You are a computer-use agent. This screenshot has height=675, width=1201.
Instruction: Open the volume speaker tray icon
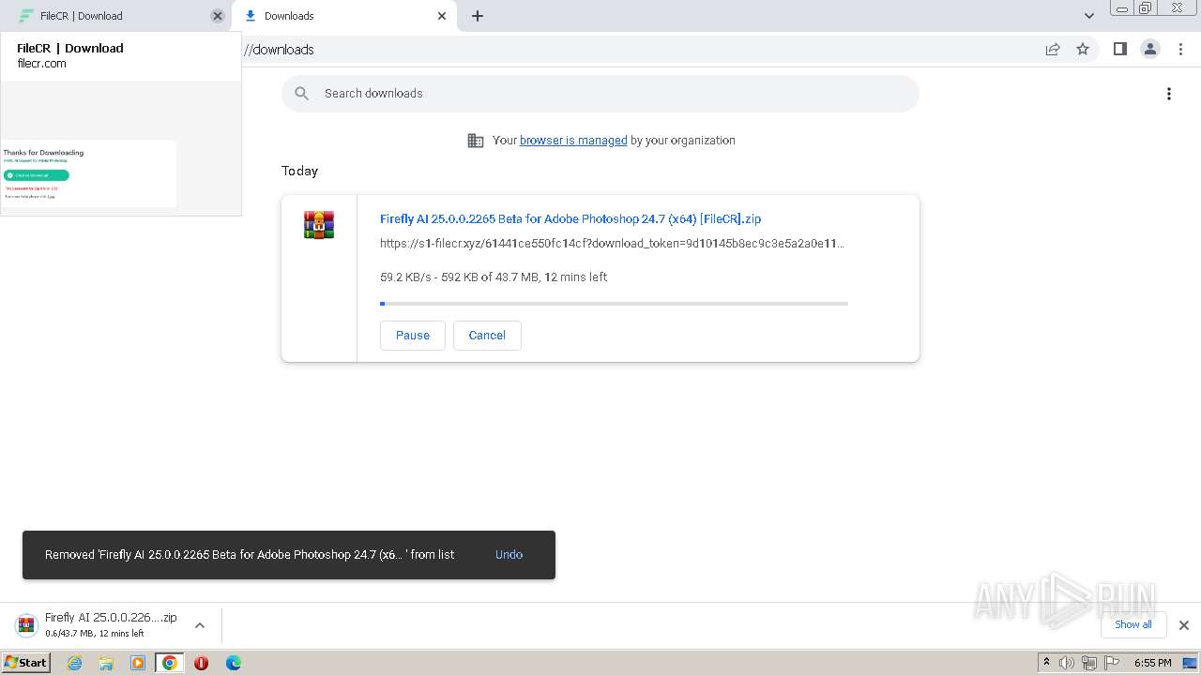1067,663
